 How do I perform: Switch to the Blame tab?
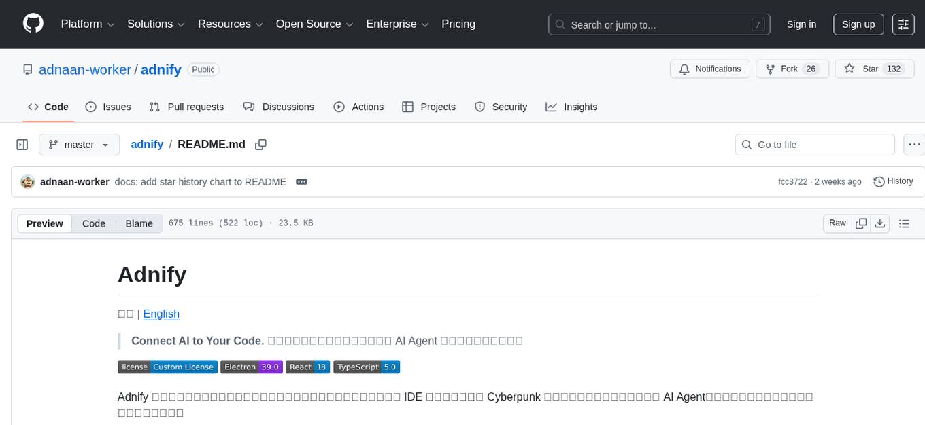(139, 223)
